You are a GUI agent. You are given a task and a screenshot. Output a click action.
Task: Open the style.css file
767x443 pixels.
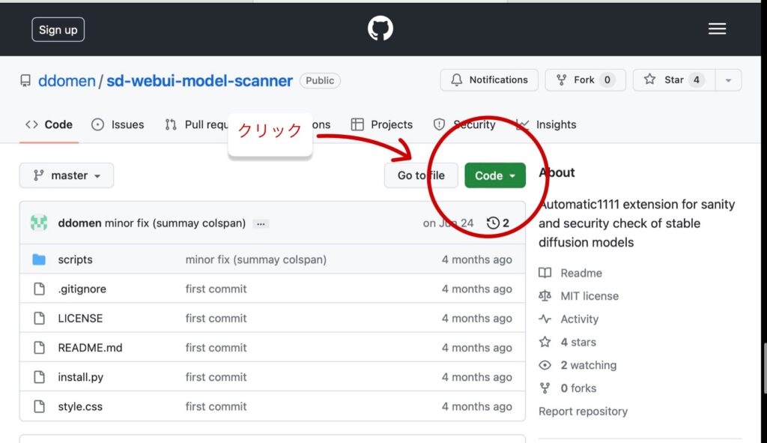click(80, 406)
